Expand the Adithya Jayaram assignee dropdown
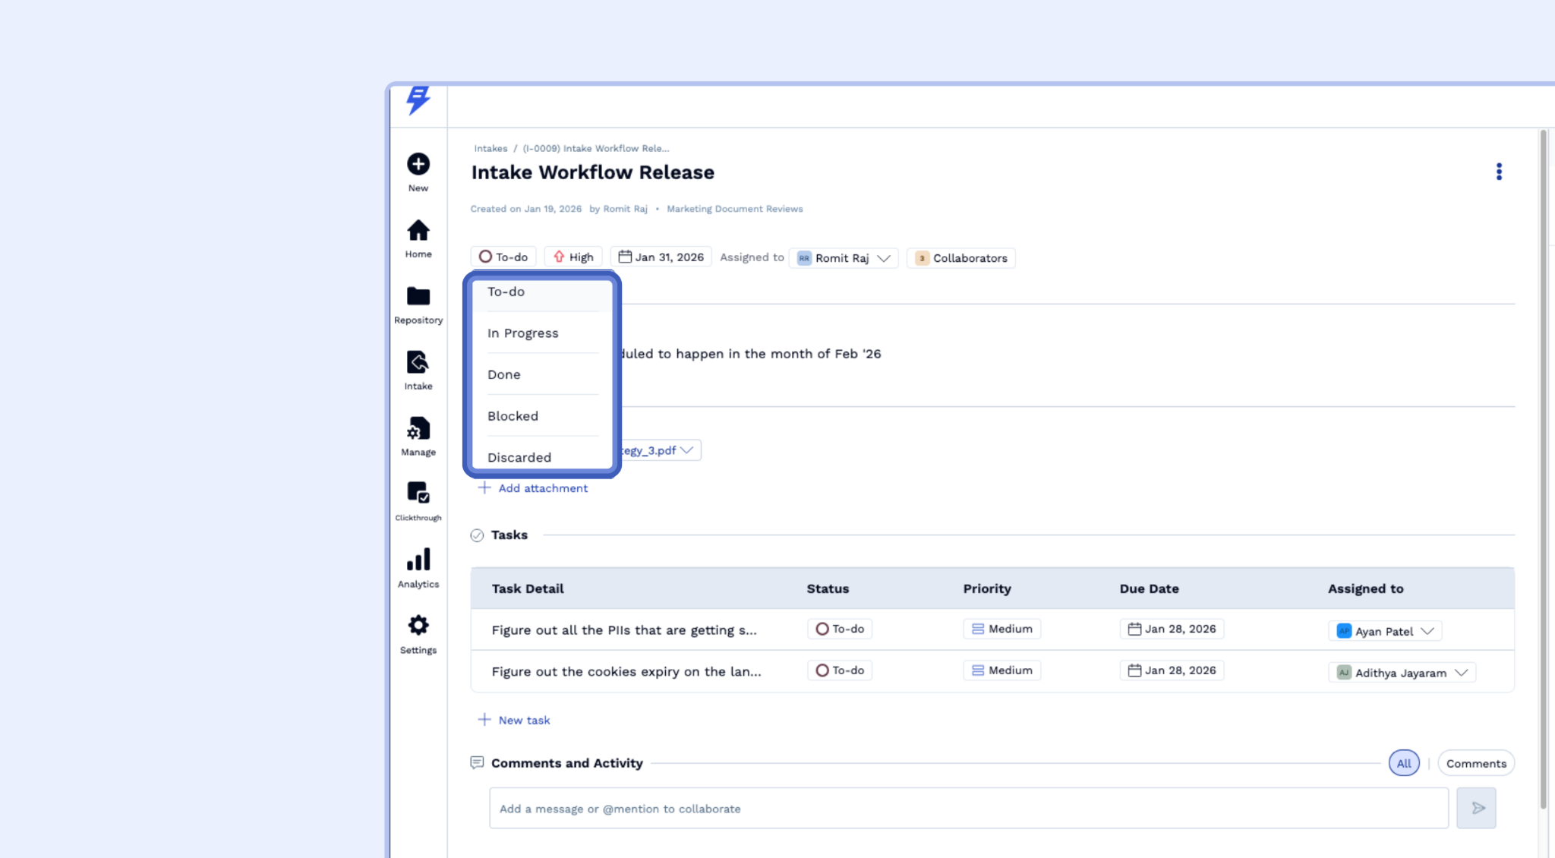The image size is (1555, 858). coord(1461,673)
